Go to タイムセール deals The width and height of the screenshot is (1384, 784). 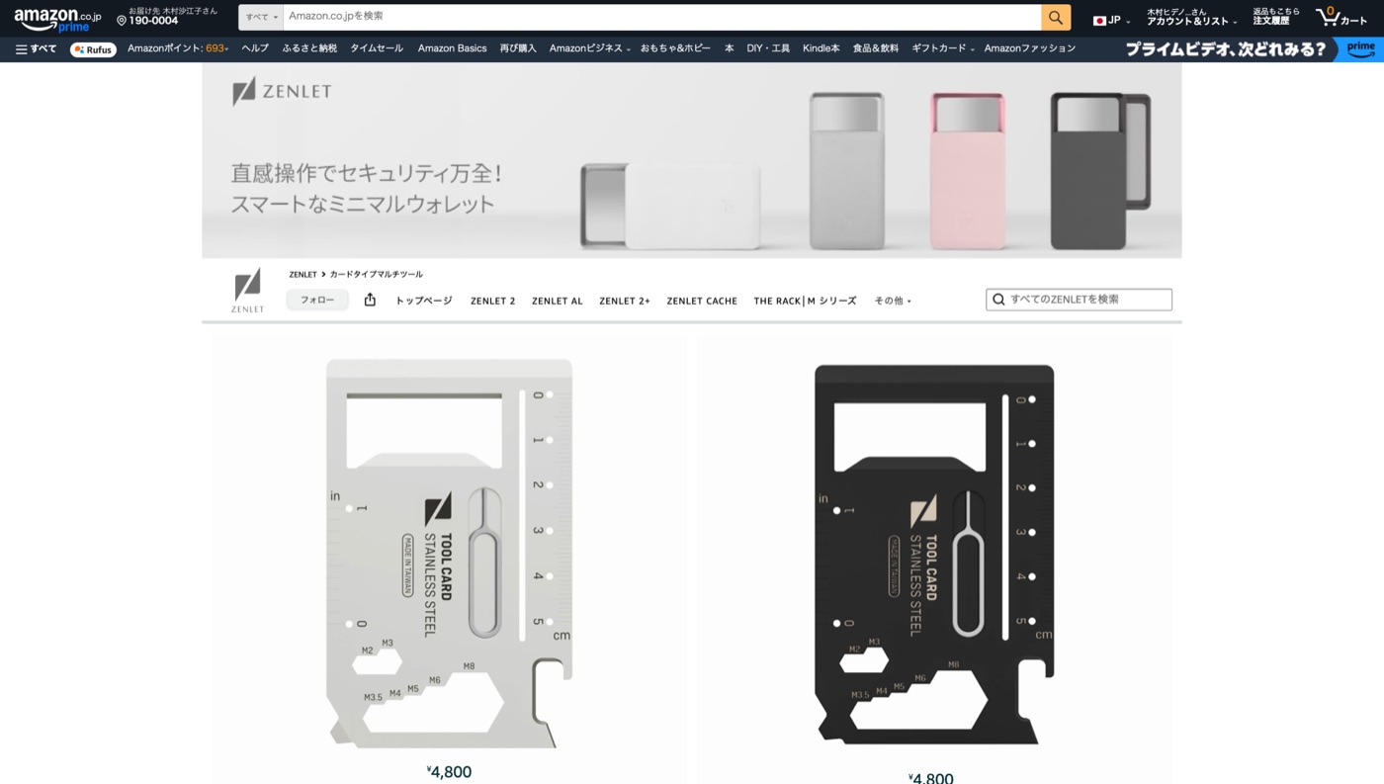(377, 48)
